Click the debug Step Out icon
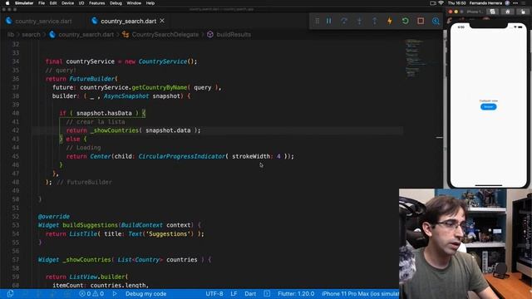Screen dimensions: 532x299 [x=375, y=21]
